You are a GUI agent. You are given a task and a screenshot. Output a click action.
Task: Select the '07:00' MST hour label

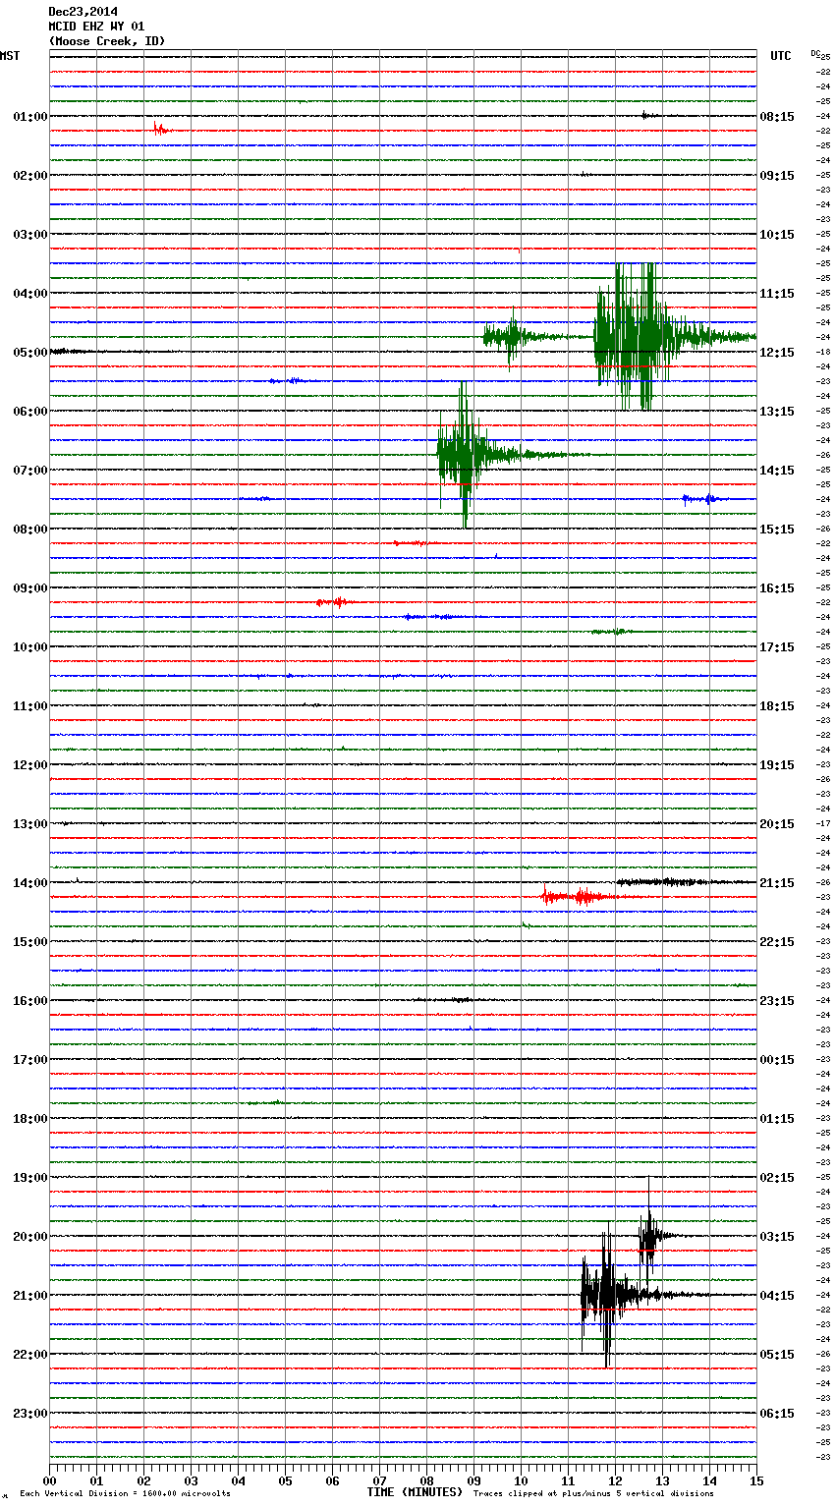pyautogui.click(x=30, y=471)
